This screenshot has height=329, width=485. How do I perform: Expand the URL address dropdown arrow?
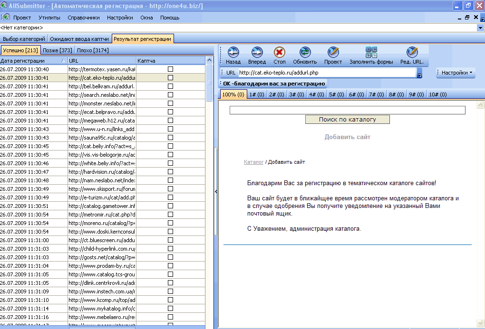tap(419, 73)
